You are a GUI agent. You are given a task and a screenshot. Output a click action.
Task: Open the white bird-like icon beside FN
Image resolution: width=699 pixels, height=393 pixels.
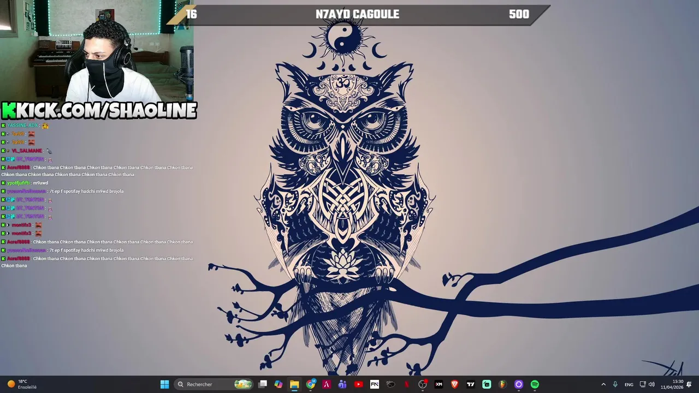(390, 384)
